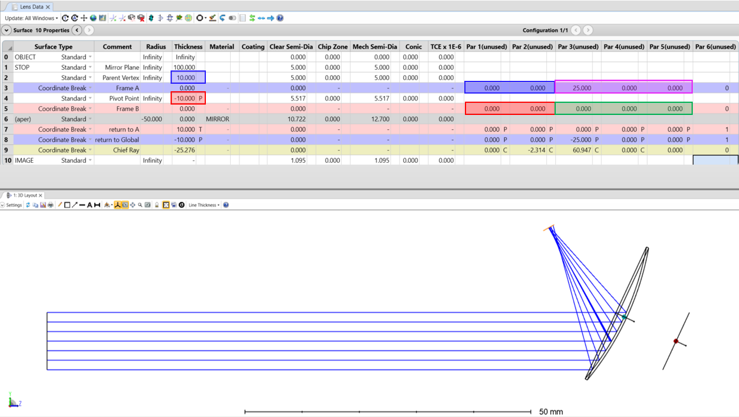Go to previous configuration
Screen dimensions: 739x417
[x=575, y=30]
